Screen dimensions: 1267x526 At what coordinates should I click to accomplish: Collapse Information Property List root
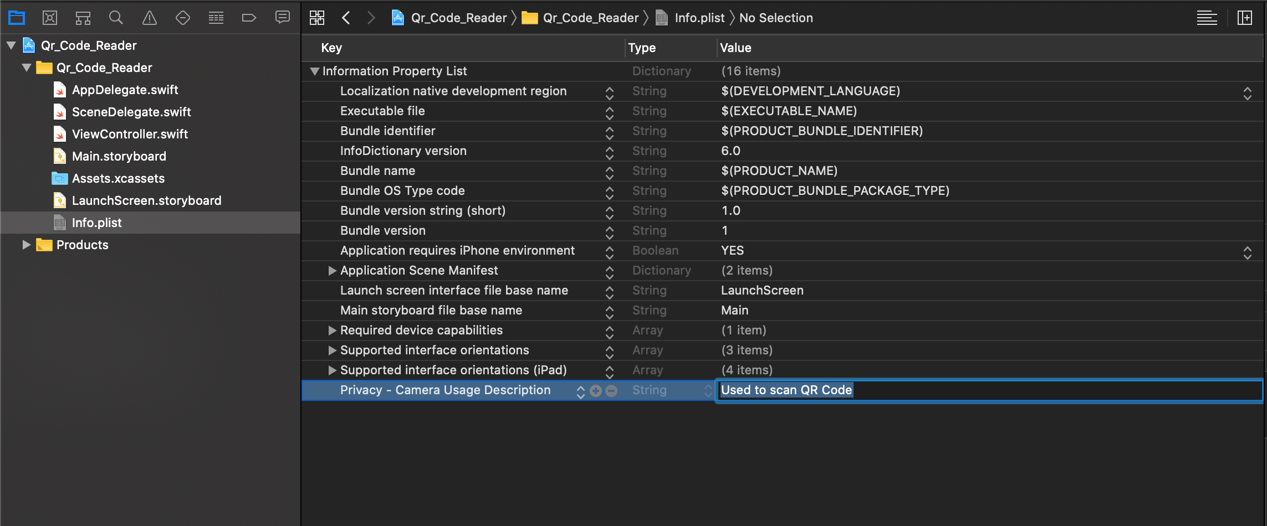click(315, 71)
